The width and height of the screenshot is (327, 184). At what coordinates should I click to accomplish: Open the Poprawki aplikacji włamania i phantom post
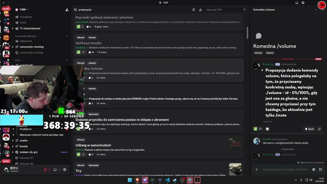pos(158,22)
